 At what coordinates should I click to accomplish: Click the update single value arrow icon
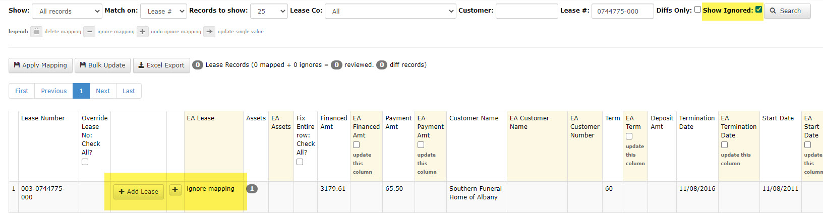[209, 31]
